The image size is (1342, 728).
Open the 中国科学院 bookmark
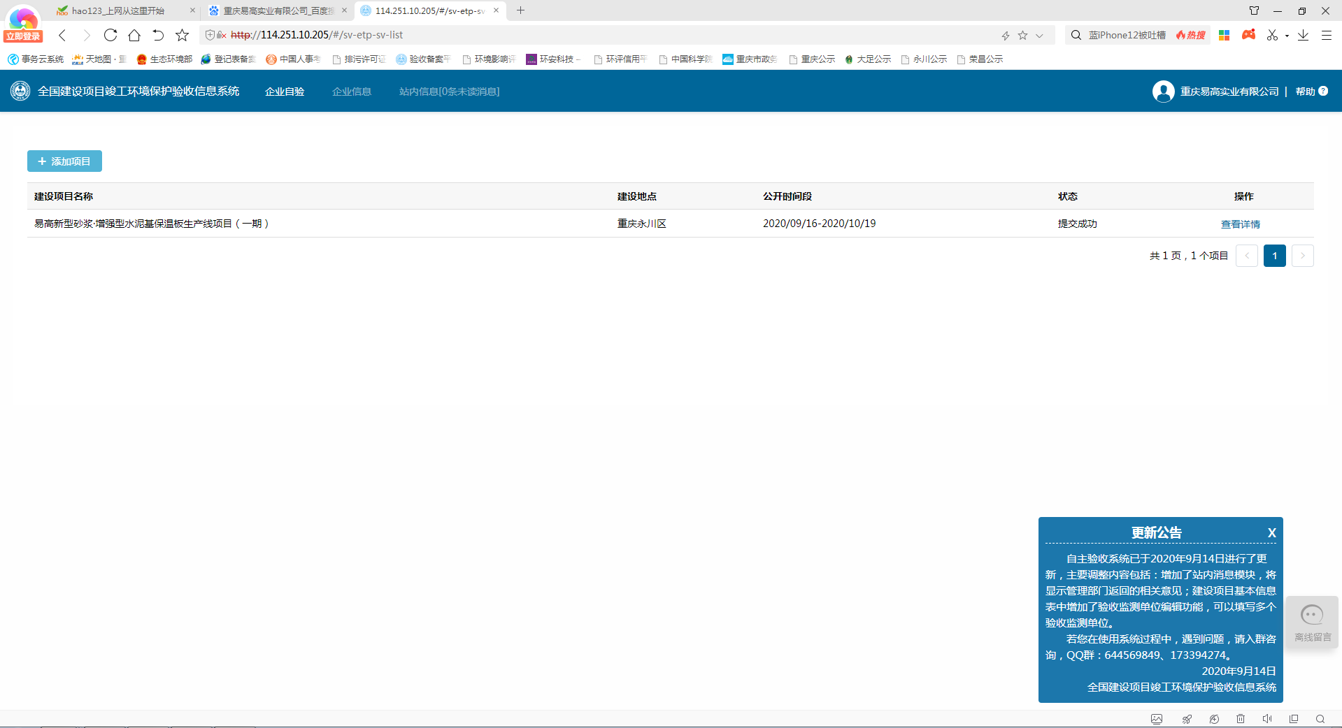pos(685,59)
